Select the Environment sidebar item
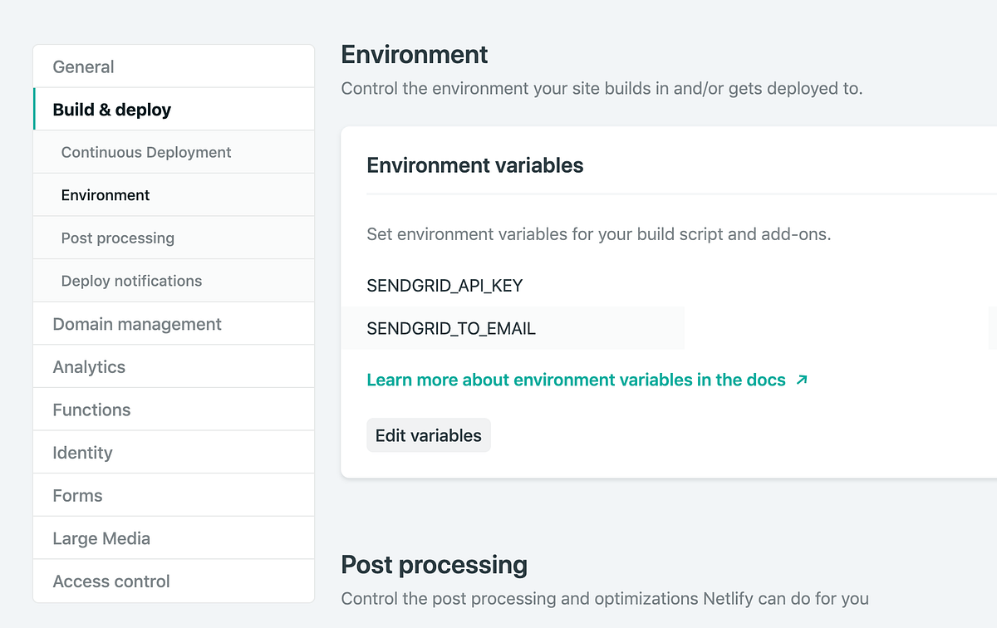This screenshot has height=628, width=997. [x=106, y=194]
